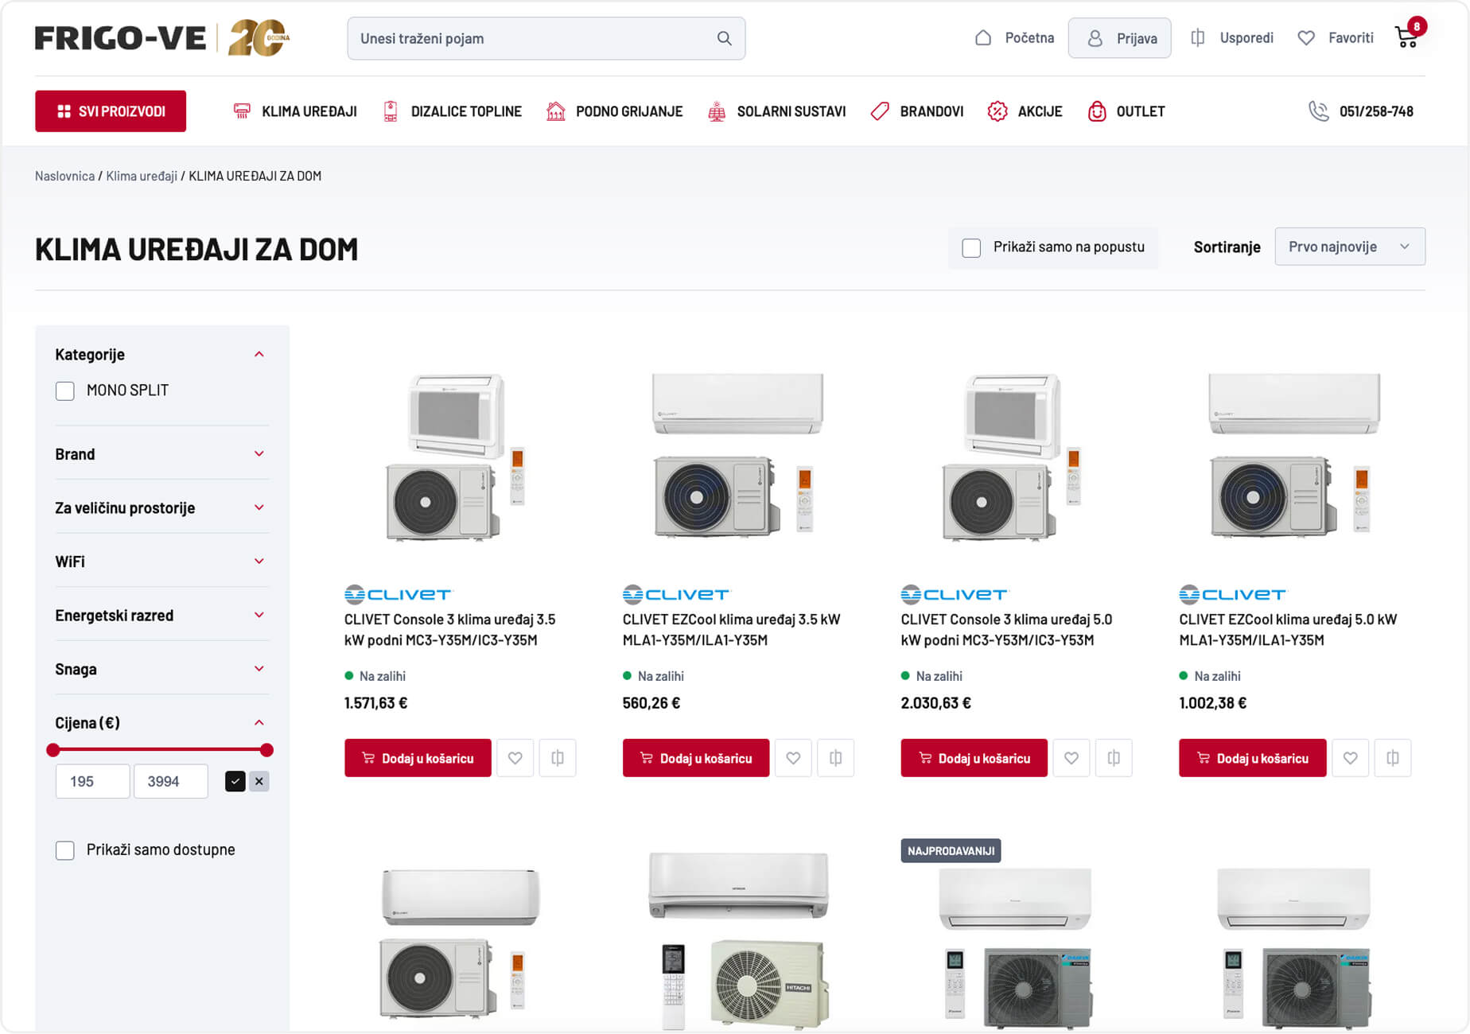This screenshot has height=1034, width=1470.
Task: Click the Clivet logo above Console 3 3.5 kW
Action: 398,594
